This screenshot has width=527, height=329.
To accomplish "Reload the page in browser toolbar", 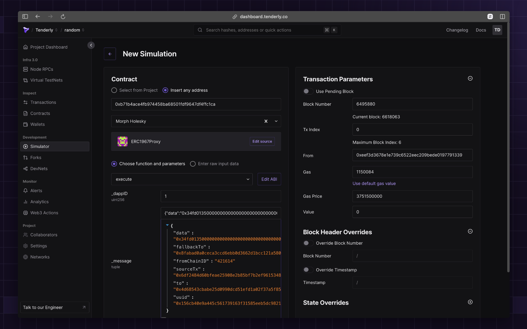I will (x=63, y=17).
